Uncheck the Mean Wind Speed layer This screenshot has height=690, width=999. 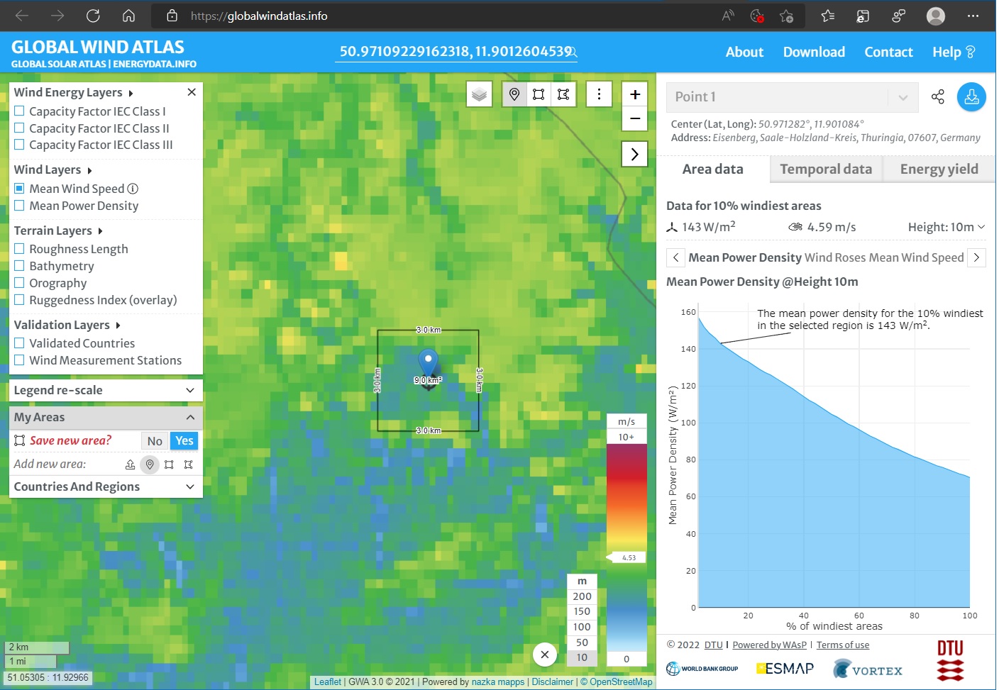20,189
